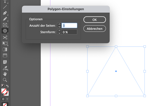Click the Abbrechen button
The width and height of the screenshot is (155, 106).
coord(95,29)
